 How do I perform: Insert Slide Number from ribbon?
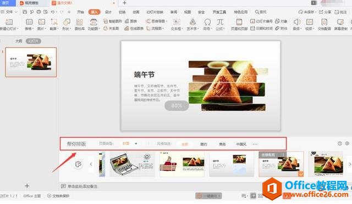tap(261, 21)
